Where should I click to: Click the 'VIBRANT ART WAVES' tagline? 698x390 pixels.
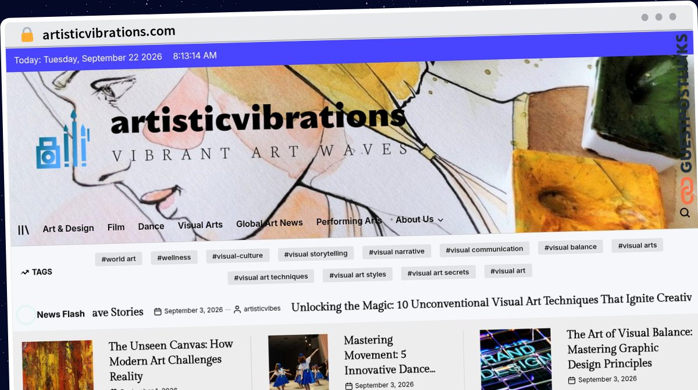click(x=260, y=152)
